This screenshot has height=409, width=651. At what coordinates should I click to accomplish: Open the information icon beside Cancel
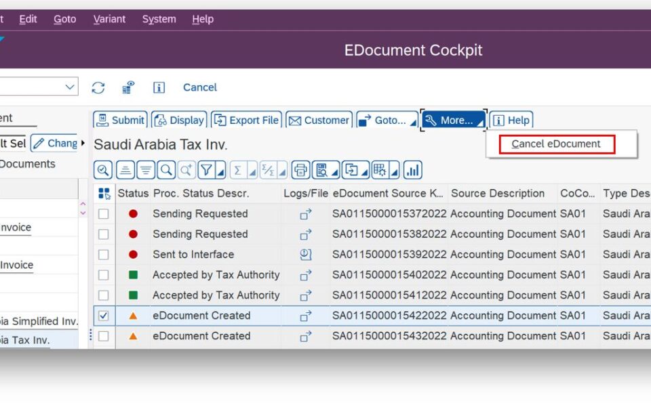tap(159, 87)
